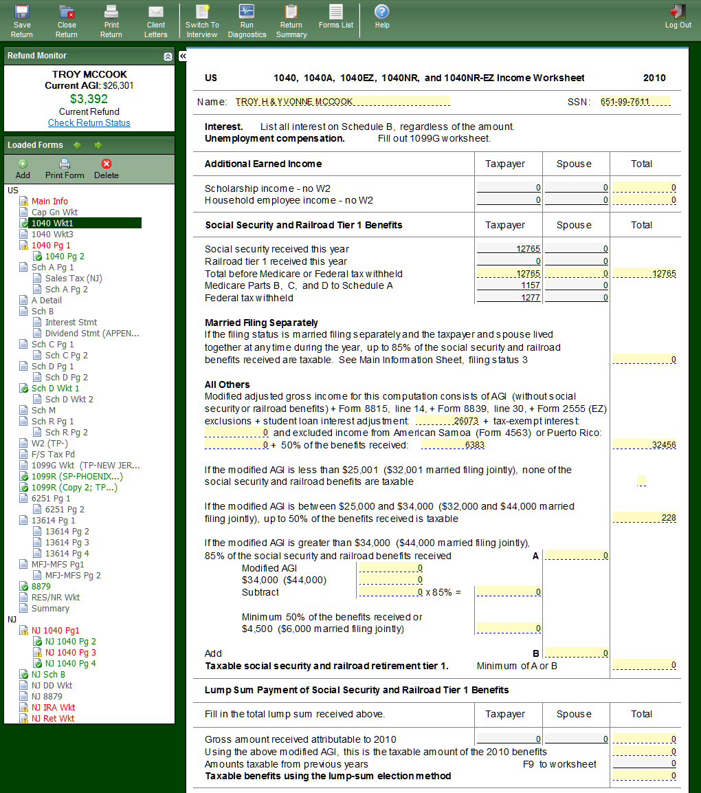The image size is (701, 793).
Task: Open the Return Summary
Action: (291, 20)
